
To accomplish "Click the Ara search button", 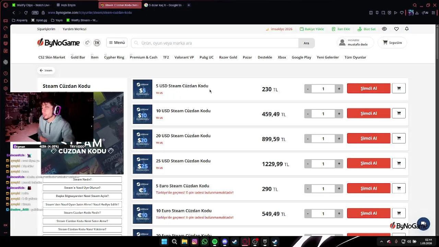I will click(306, 43).
